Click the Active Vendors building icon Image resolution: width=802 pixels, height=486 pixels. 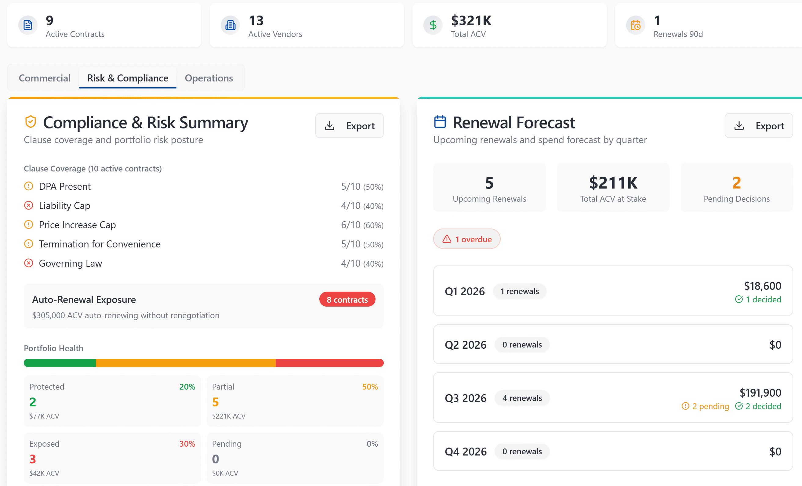[x=230, y=25]
